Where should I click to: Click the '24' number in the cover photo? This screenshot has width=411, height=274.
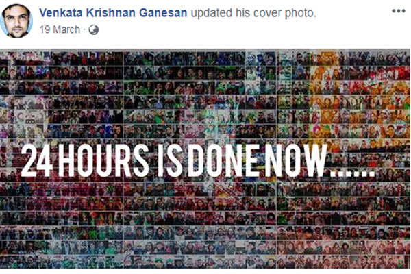click(36, 160)
